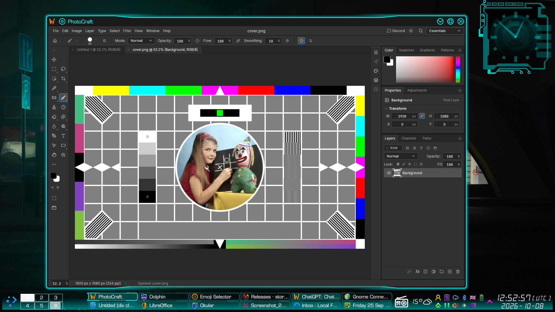
Task: Select the Eraser tool
Action: click(x=54, y=117)
